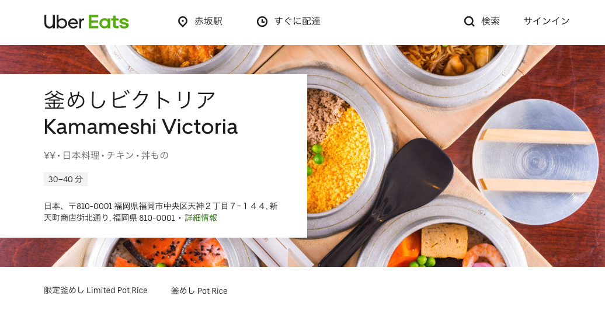Open the サインイン sign-in link
Screen dimensions: 605x313
(547, 21)
